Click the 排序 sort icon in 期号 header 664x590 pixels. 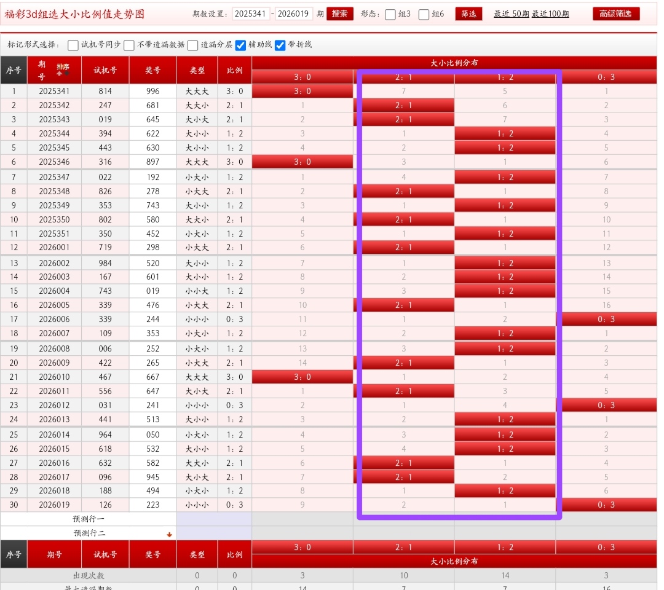pos(63,69)
